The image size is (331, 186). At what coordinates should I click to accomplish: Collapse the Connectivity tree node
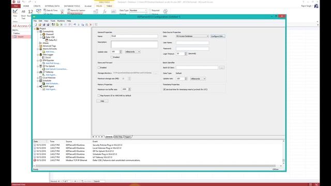38,32
